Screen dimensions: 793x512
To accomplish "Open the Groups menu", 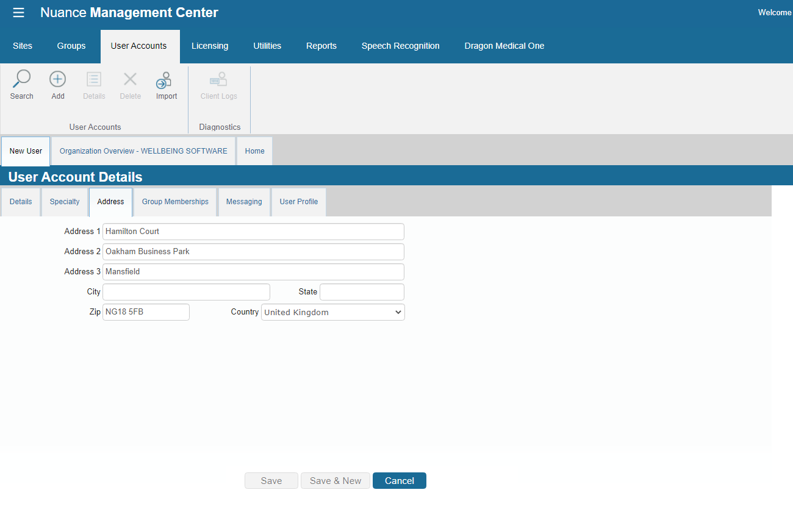I will 71,46.
